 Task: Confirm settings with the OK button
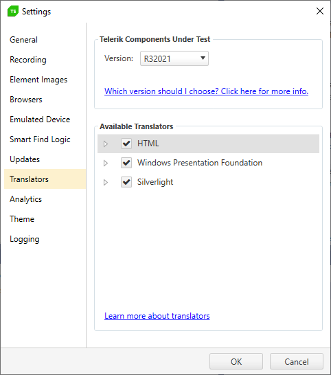[x=236, y=361]
